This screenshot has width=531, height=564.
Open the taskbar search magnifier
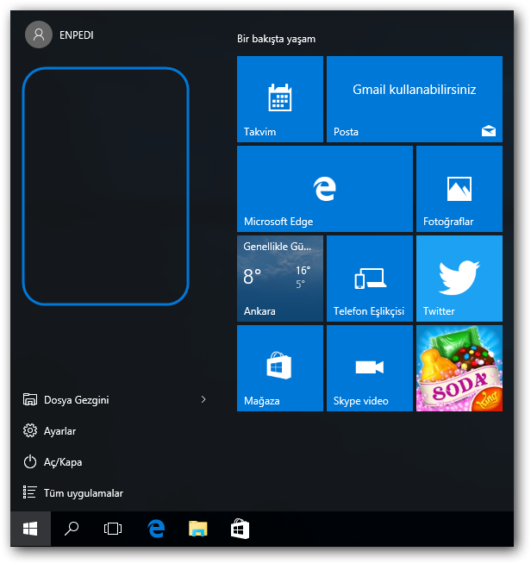pos(72,529)
